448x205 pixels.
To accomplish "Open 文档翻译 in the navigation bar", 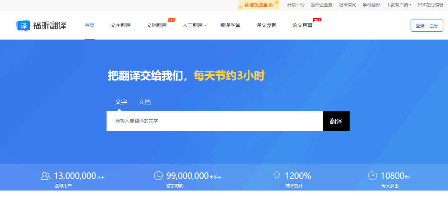I will 156,25.
